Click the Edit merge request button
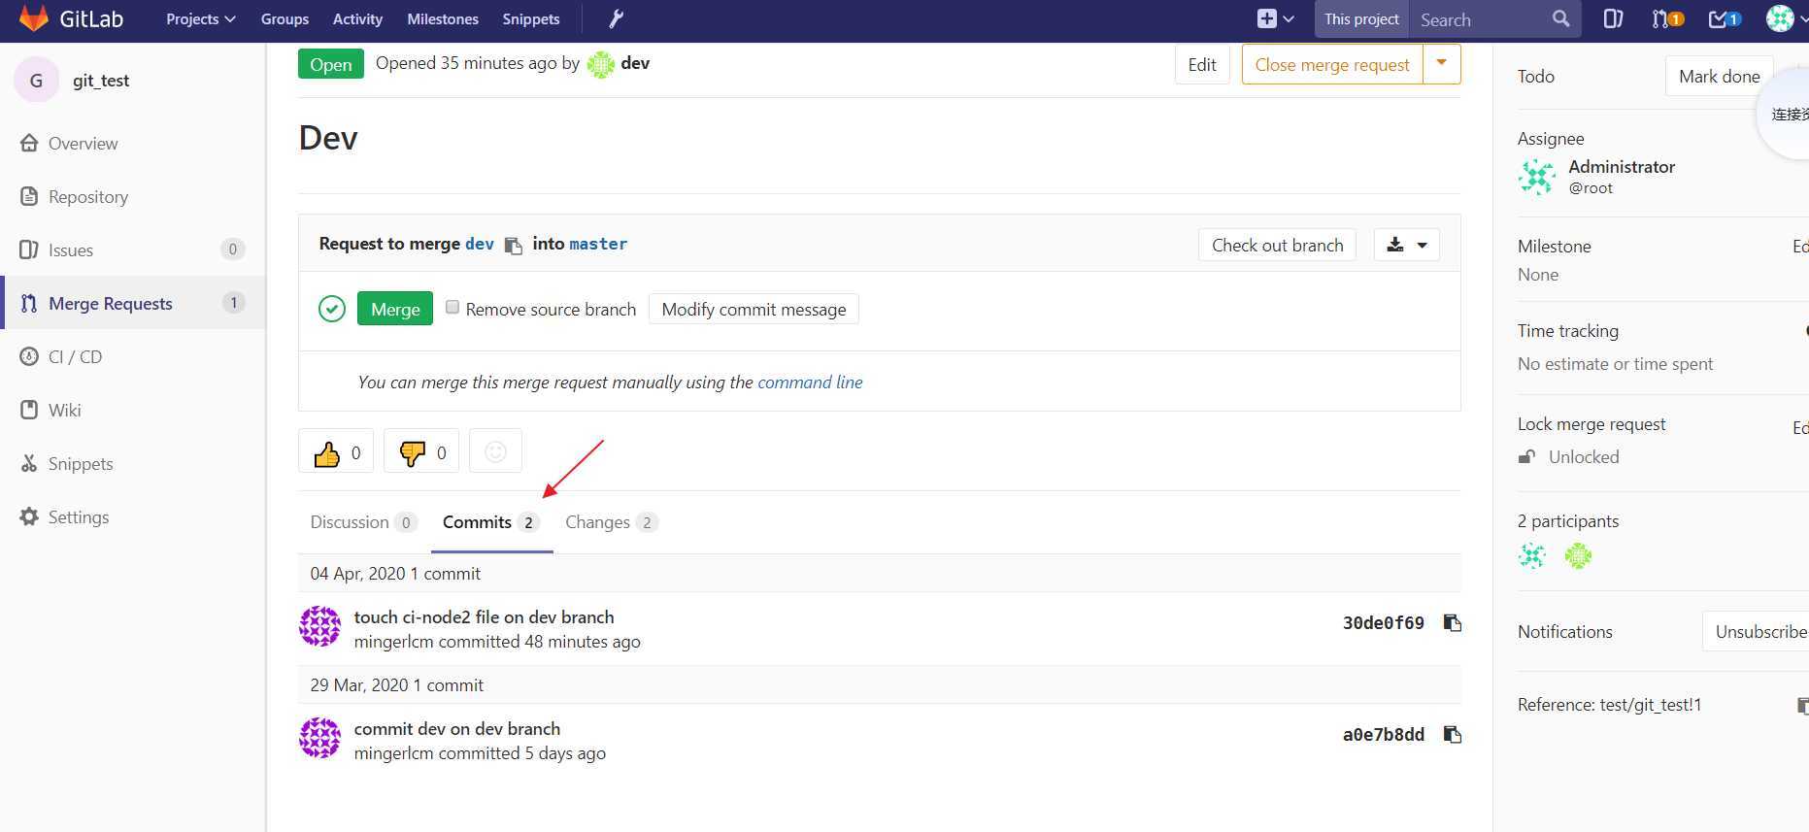 1202,64
